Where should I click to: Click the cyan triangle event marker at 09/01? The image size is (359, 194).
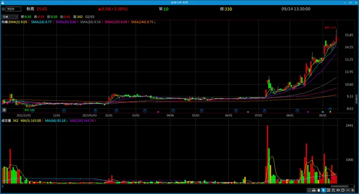tap(323, 112)
